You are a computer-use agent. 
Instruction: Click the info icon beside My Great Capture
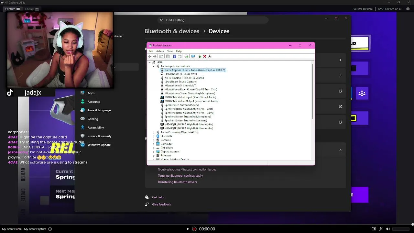[x=50, y=229]
